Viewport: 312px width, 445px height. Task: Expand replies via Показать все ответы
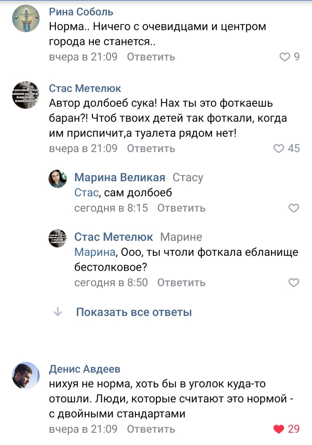point(134,312)
